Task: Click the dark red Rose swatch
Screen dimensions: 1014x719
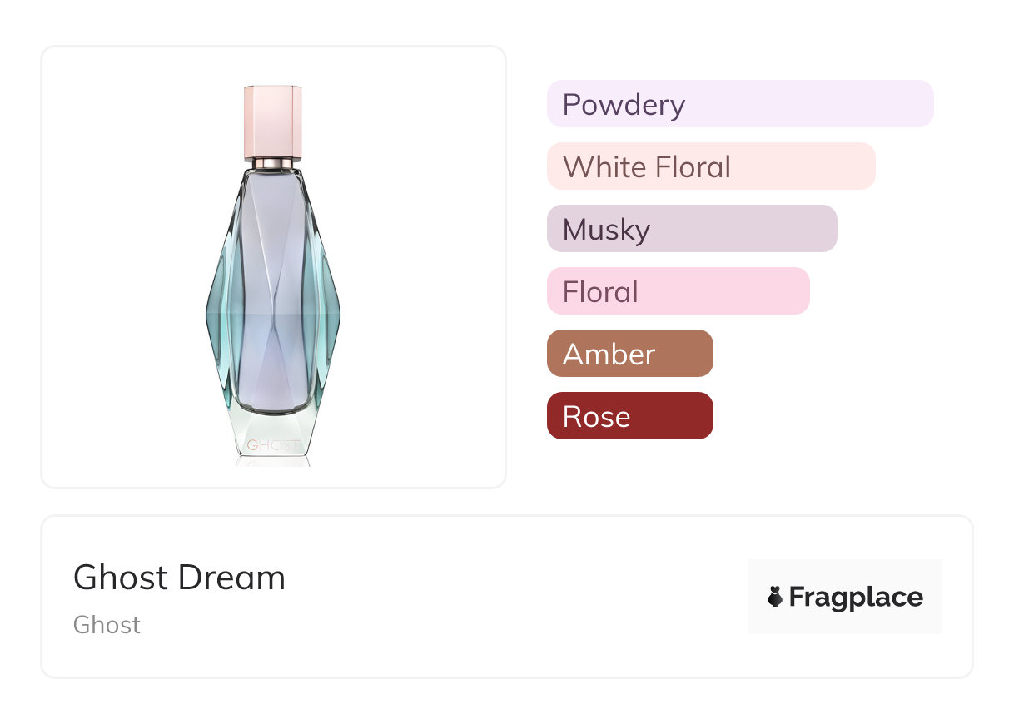Action: tap(629, 416)
